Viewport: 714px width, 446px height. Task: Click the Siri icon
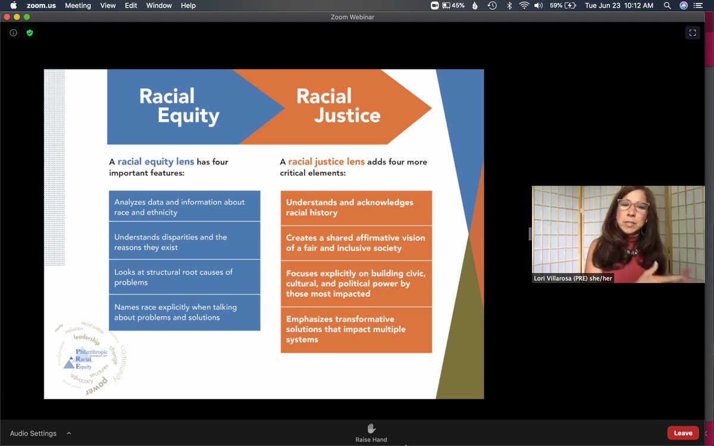(x=684, y=5)
